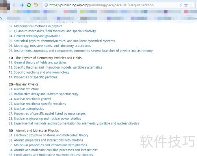The width and height of the screenshot is (197, 156).
Task: Open 24. Nuclear reactions: general
Action: [x=30, y=99]
